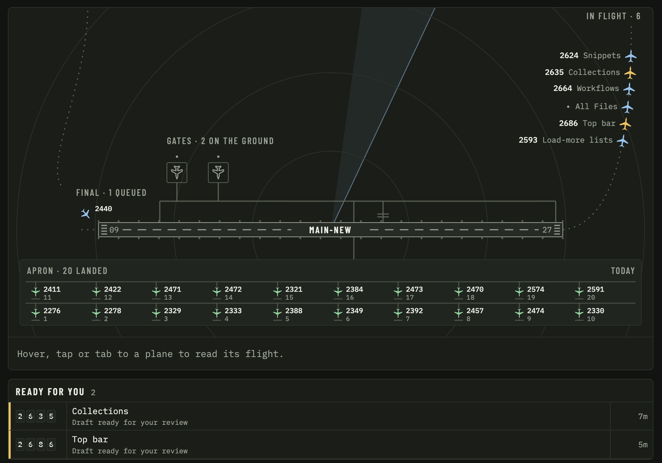Open the Top bar ready-for-review row
The width and height of the screenshot is (662, 463).
click(331, 444)
